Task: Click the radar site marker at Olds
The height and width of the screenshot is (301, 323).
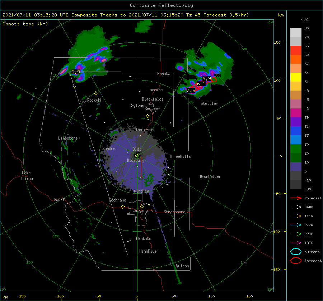Action: 137,156
